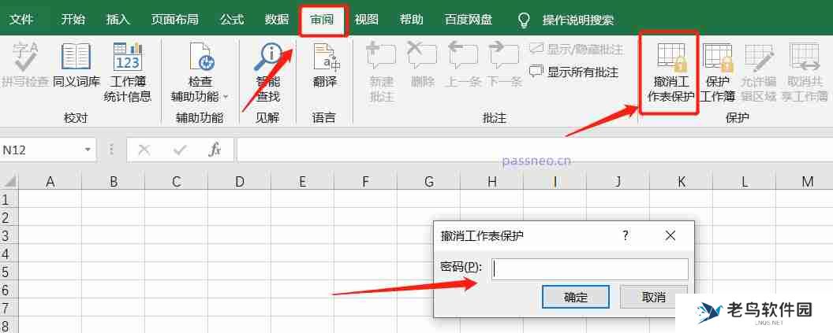Screen dimensions: 833x333
Task: Click the formula bar cancel X icon
Action: click(144, 150)
